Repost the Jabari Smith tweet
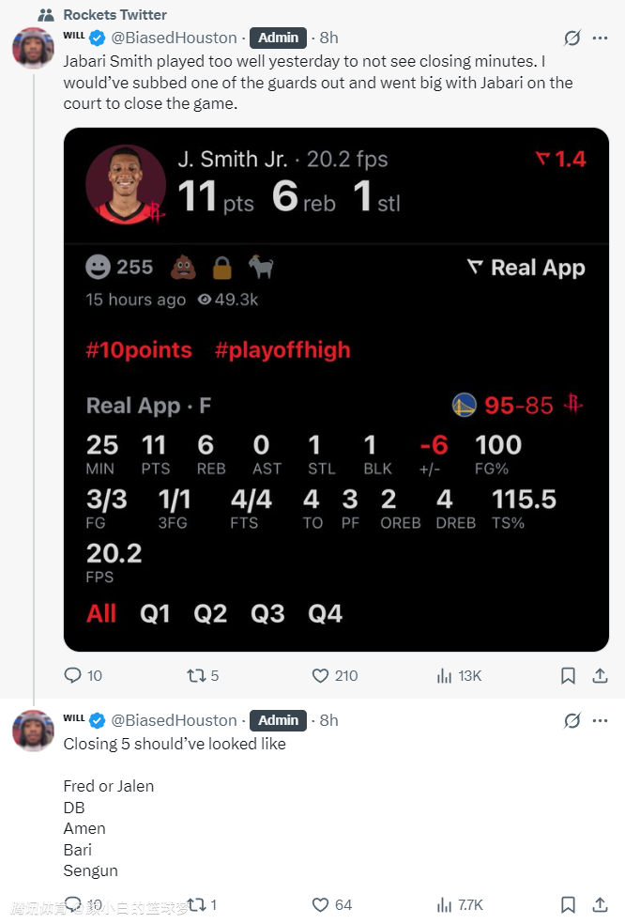The height and width of the screenshot is (924, 625). click(197, 675)
